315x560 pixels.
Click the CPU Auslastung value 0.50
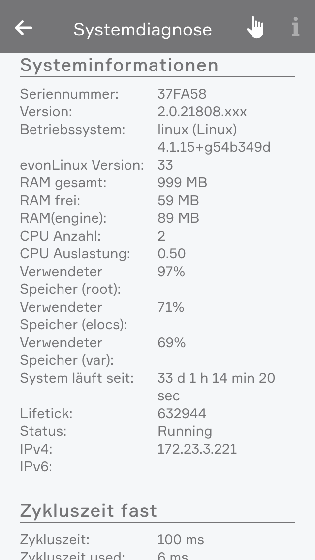pos(171,254)
